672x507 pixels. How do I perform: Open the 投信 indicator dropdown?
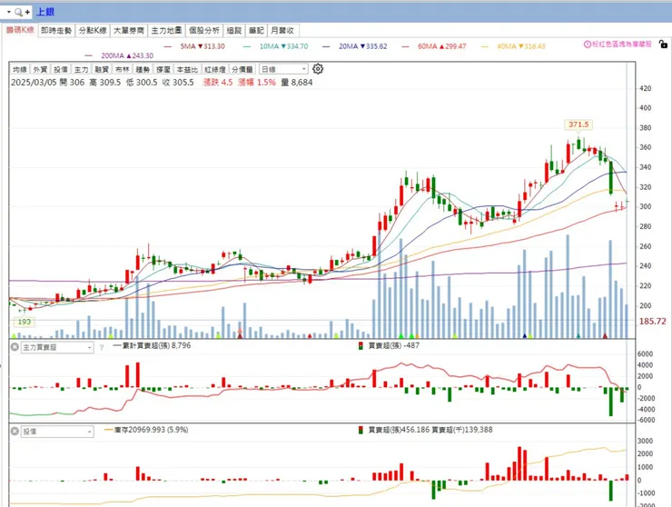click(56, 432)
